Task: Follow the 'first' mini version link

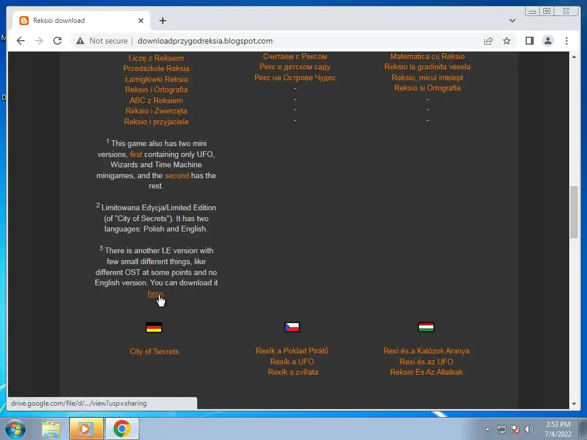Action: pyautogui.click(x=136, y=154)
